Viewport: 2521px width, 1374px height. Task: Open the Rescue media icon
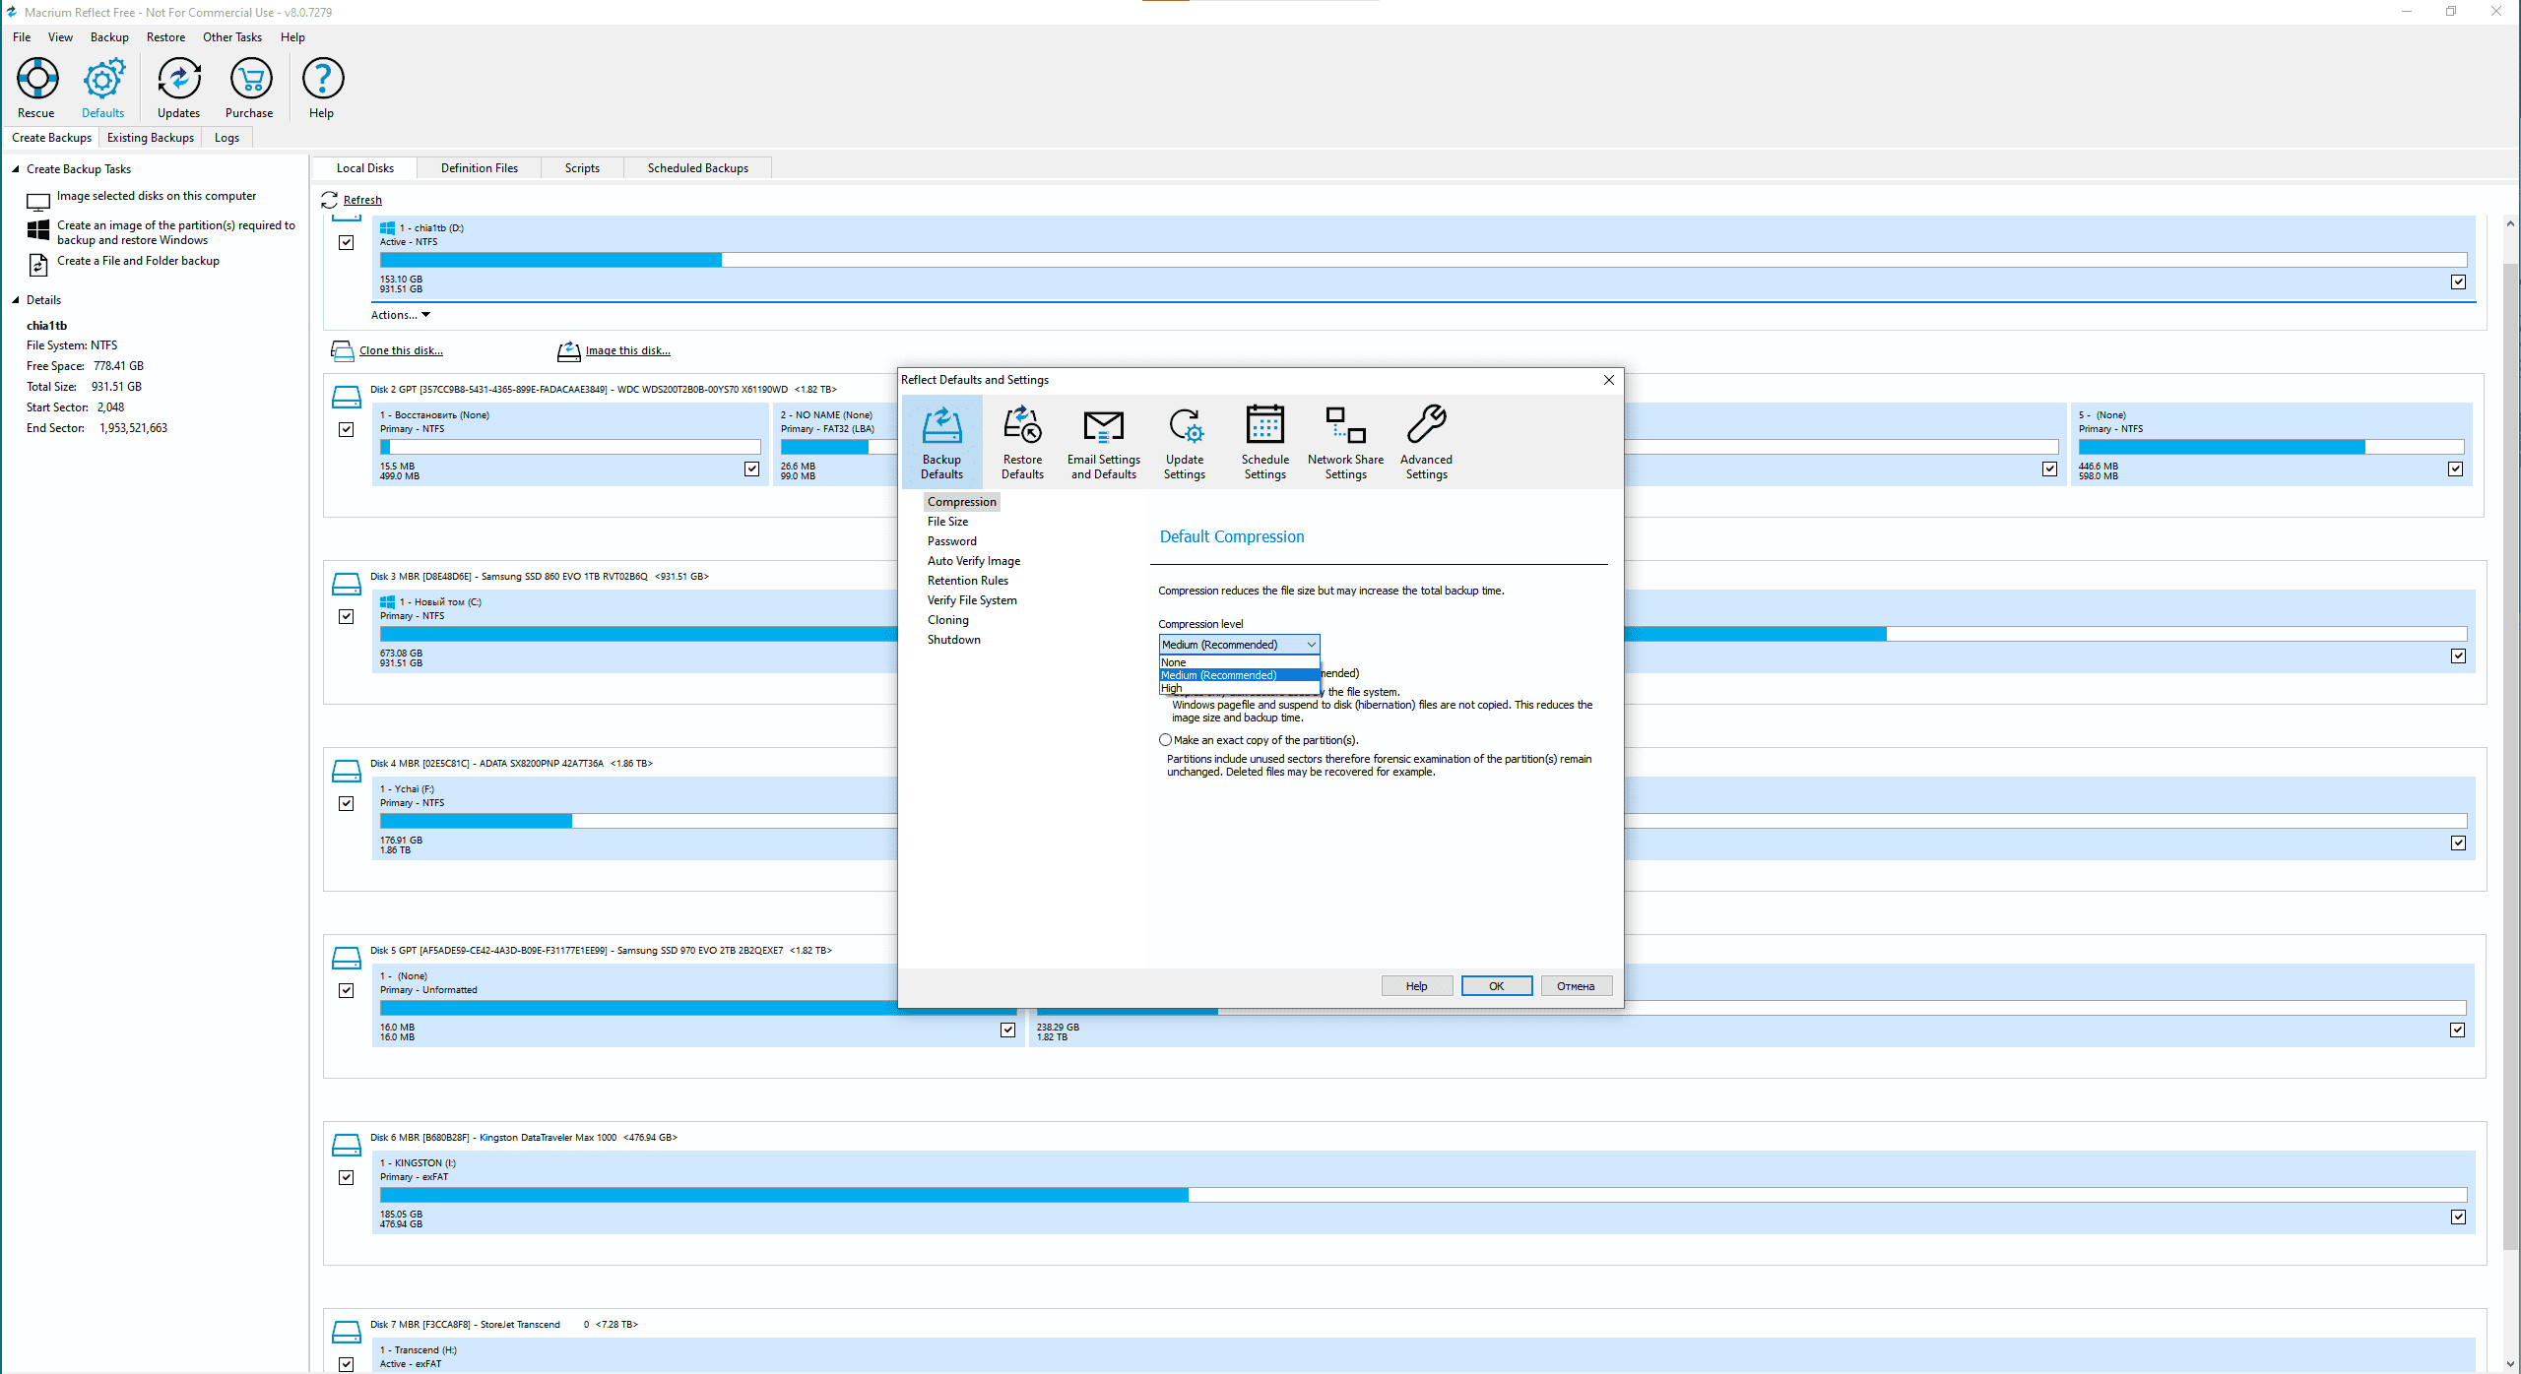coord(37,79)
